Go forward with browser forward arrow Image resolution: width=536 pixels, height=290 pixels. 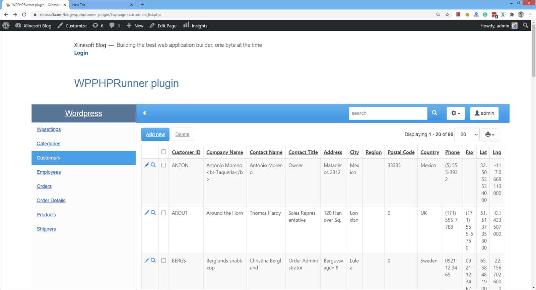click(15, 14)
